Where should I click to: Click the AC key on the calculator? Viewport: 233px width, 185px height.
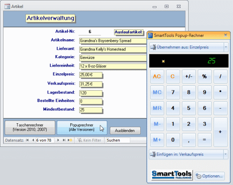157,76
